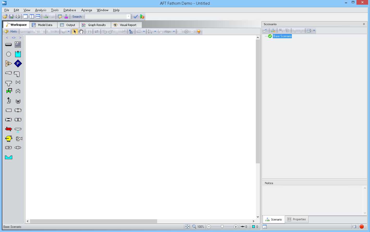Toggle the Pan hand tool
Viewport: 370px width, 232px height.
pyautogui.click(x=81, y=31)
